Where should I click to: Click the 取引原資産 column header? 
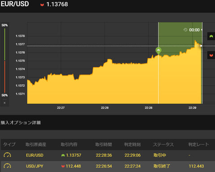point(36,144)
